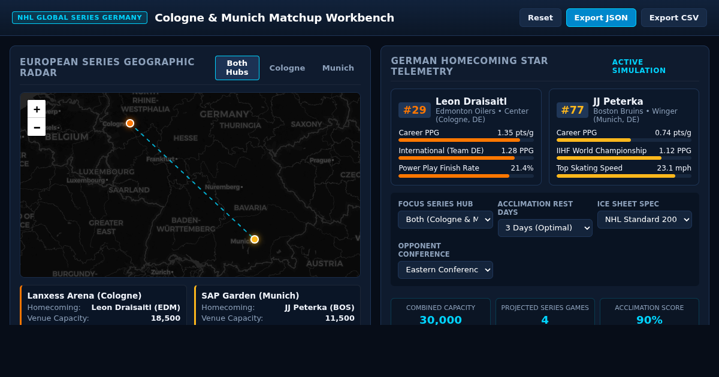Click the 1.35 pts/g value
Screen dimensions: 719x377
coord(515,133)
